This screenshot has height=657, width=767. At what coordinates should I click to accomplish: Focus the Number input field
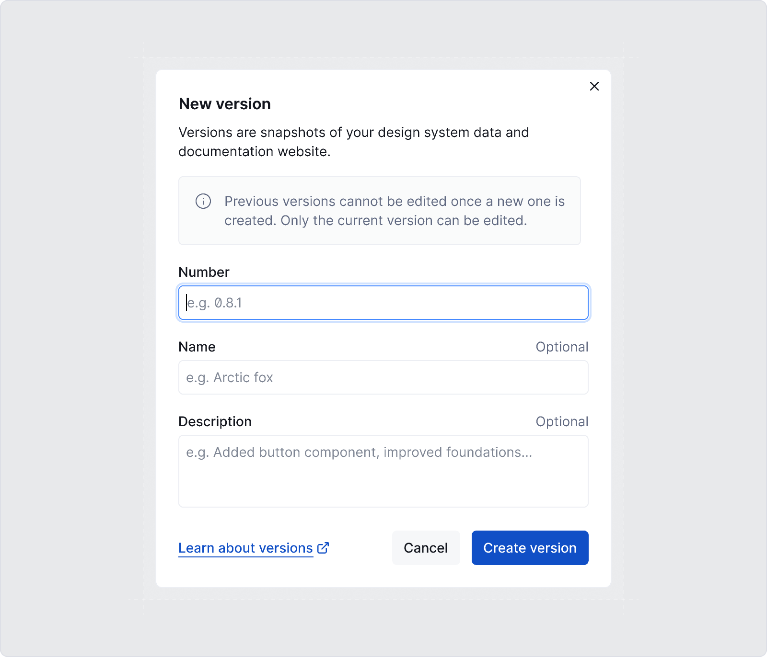point(383,303)
